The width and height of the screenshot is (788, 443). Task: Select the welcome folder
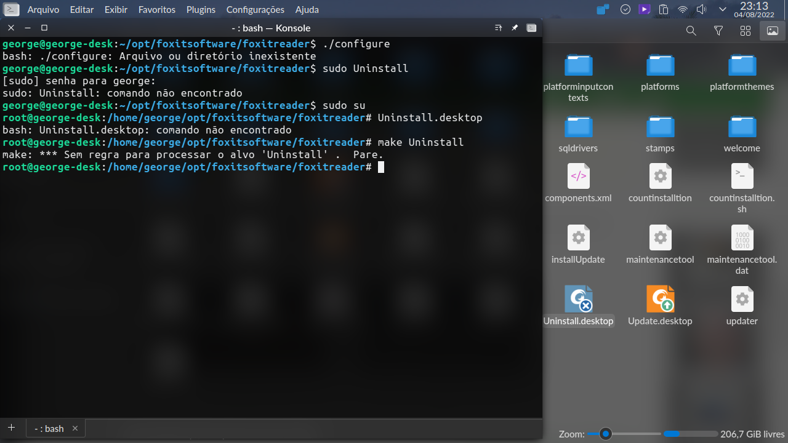(x=742, y=134)
